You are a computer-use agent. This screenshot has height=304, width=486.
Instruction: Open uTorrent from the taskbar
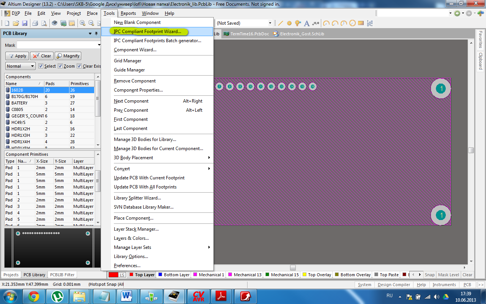click(57, 296)
